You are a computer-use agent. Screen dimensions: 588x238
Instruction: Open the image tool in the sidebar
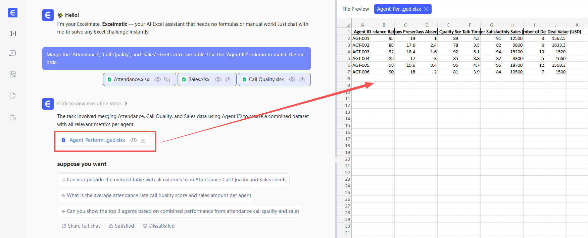coord(13,74)
